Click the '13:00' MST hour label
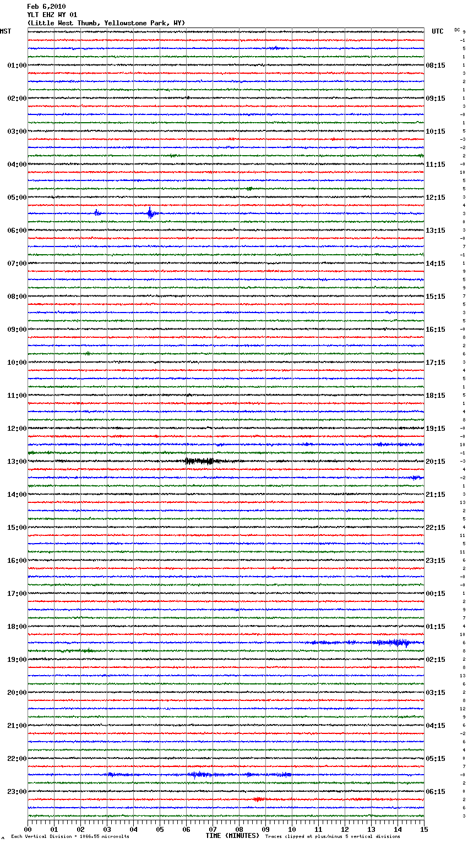 pyautogui.click(x=17, y=462)
